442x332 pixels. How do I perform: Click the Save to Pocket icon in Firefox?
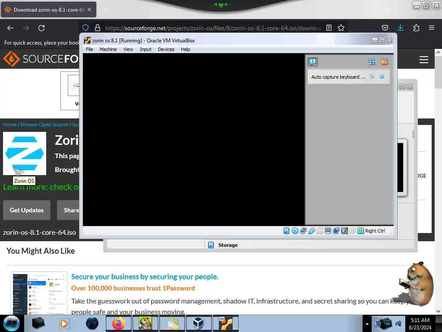click(385, 28)
